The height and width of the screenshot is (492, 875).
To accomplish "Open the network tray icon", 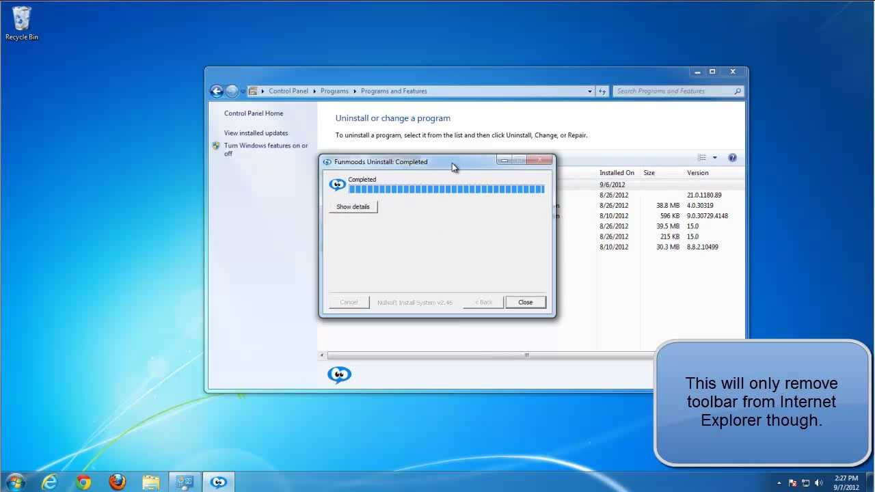I will click(806, 482).
